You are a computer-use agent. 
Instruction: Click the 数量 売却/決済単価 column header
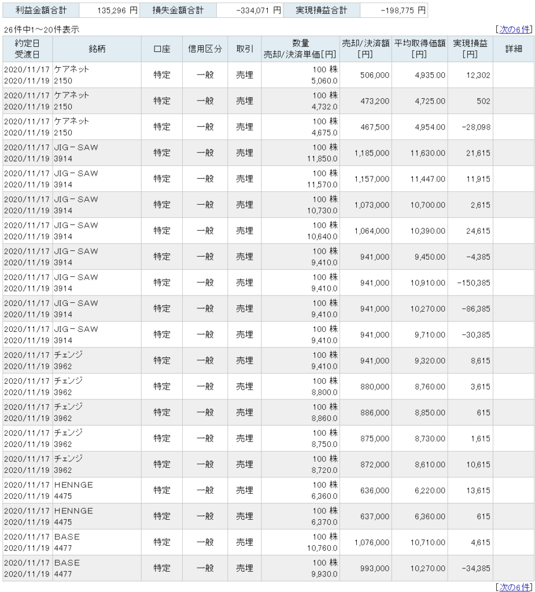(300, 49)
